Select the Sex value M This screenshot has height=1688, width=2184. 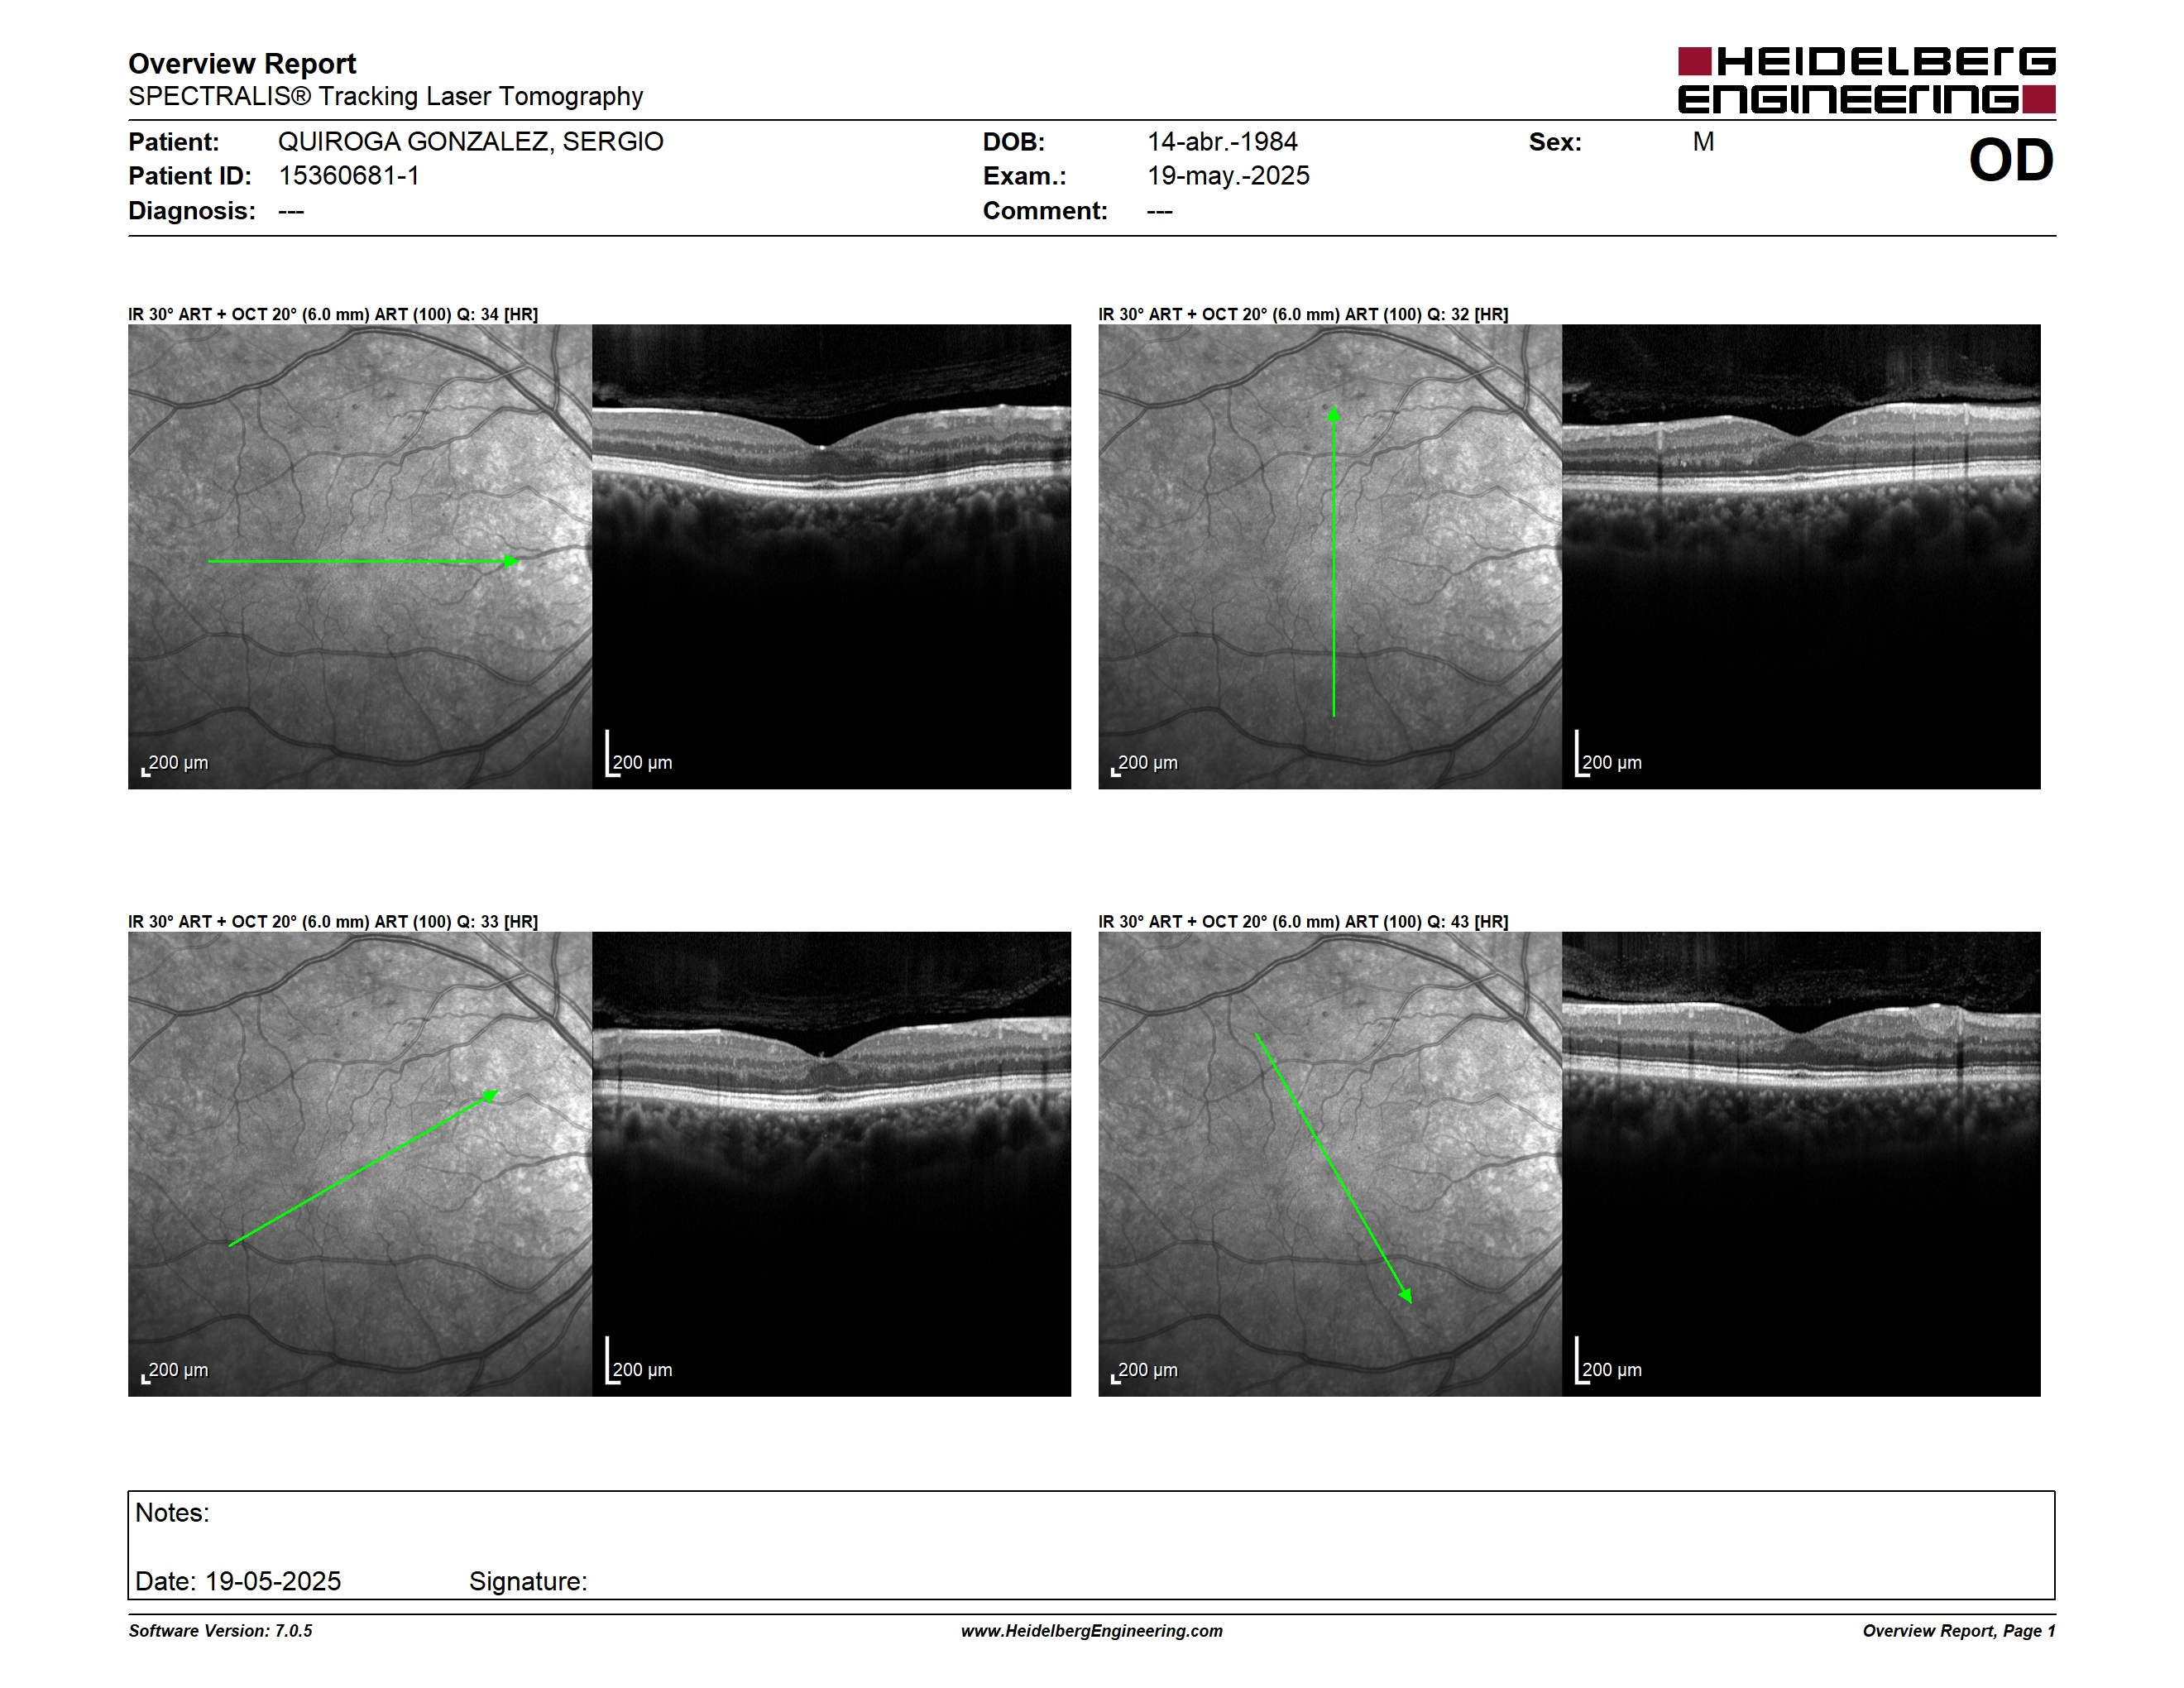(x=1703, y=142)
